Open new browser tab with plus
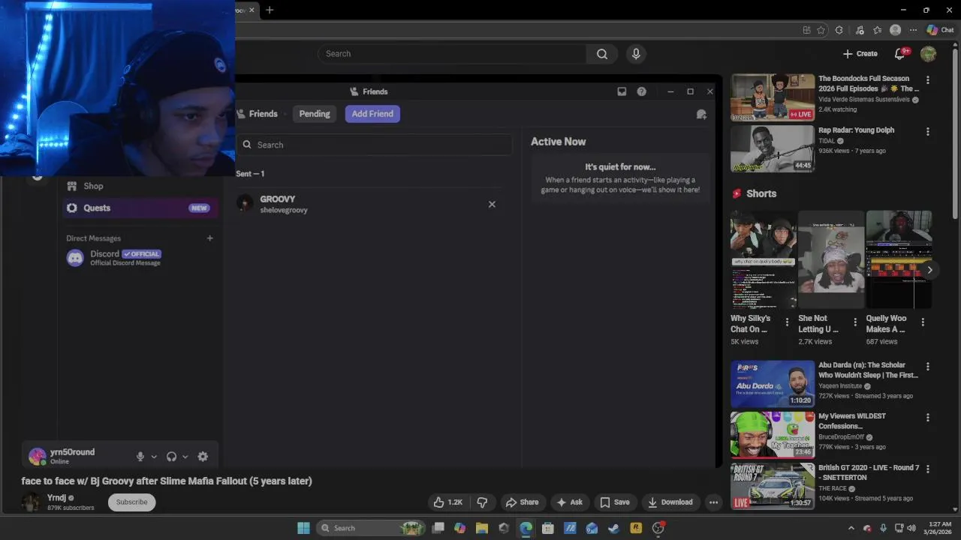The width and height of the screenshot is (961, 540). (x=270, y=10)
